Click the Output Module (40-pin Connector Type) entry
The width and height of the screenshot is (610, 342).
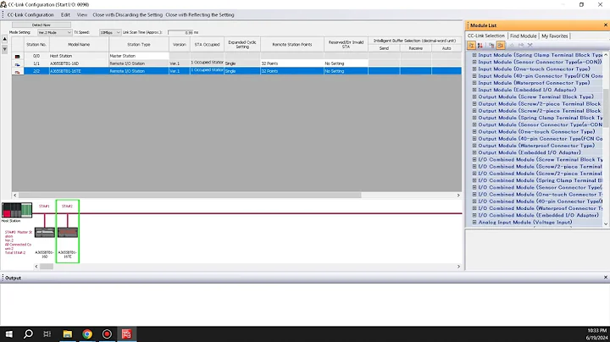pyautogui.click(x=540, y=139)
